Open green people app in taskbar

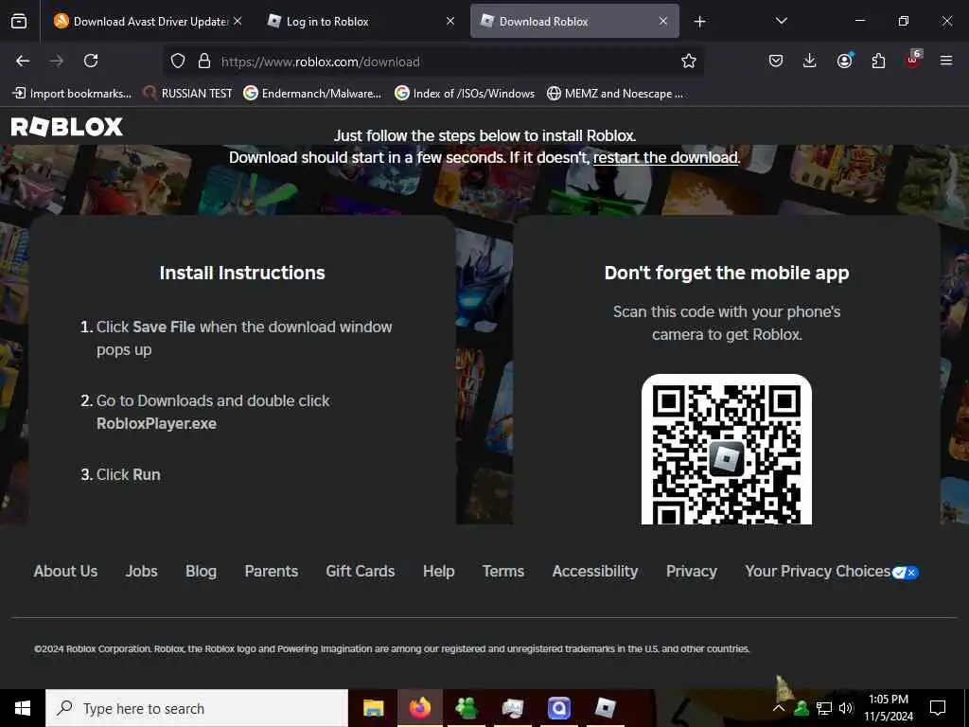pyautogui.click(x=466, y=708)
